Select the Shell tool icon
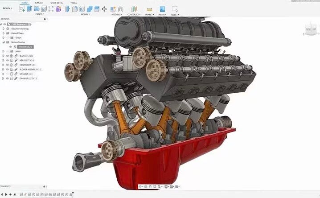 pyautogui.click(x=82, y=9)
